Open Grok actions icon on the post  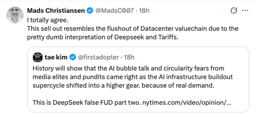coord(233,11)
